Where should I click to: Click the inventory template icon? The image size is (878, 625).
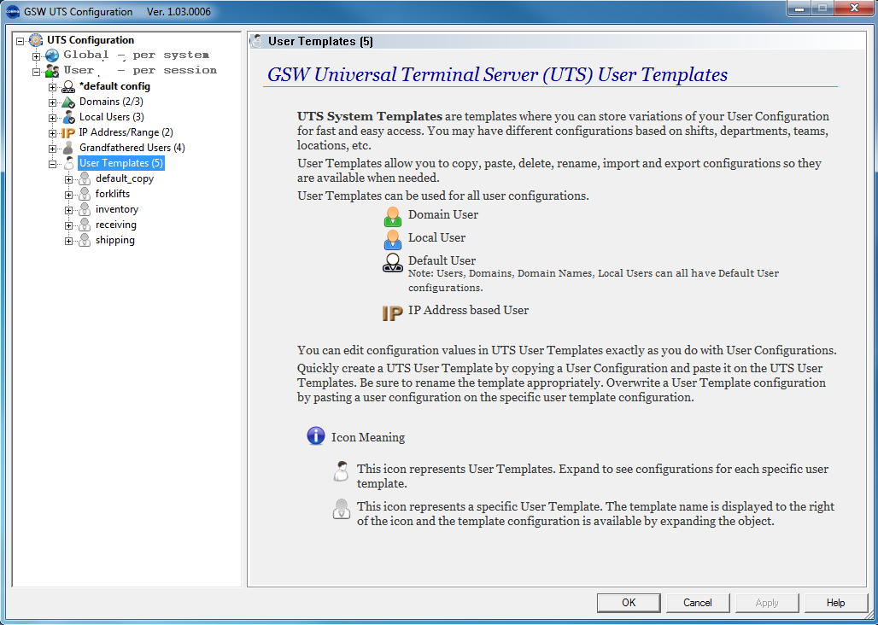85,210
